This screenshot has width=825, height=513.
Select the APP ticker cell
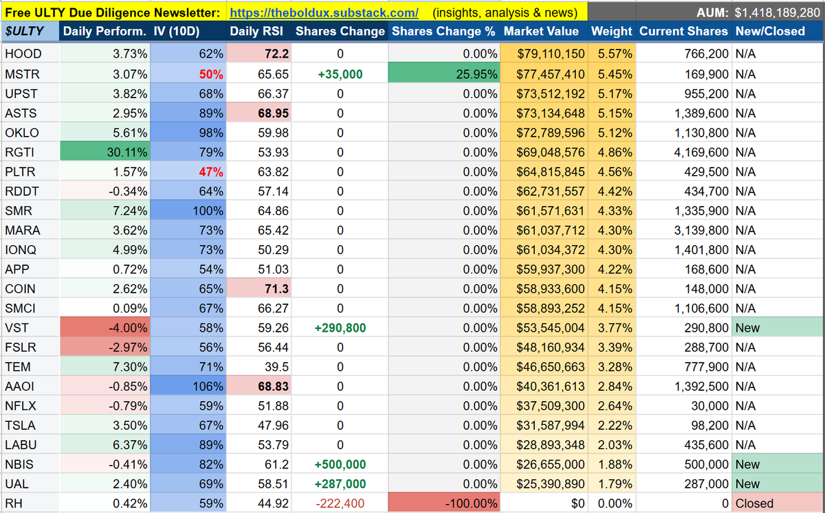(x=30, y=269)
